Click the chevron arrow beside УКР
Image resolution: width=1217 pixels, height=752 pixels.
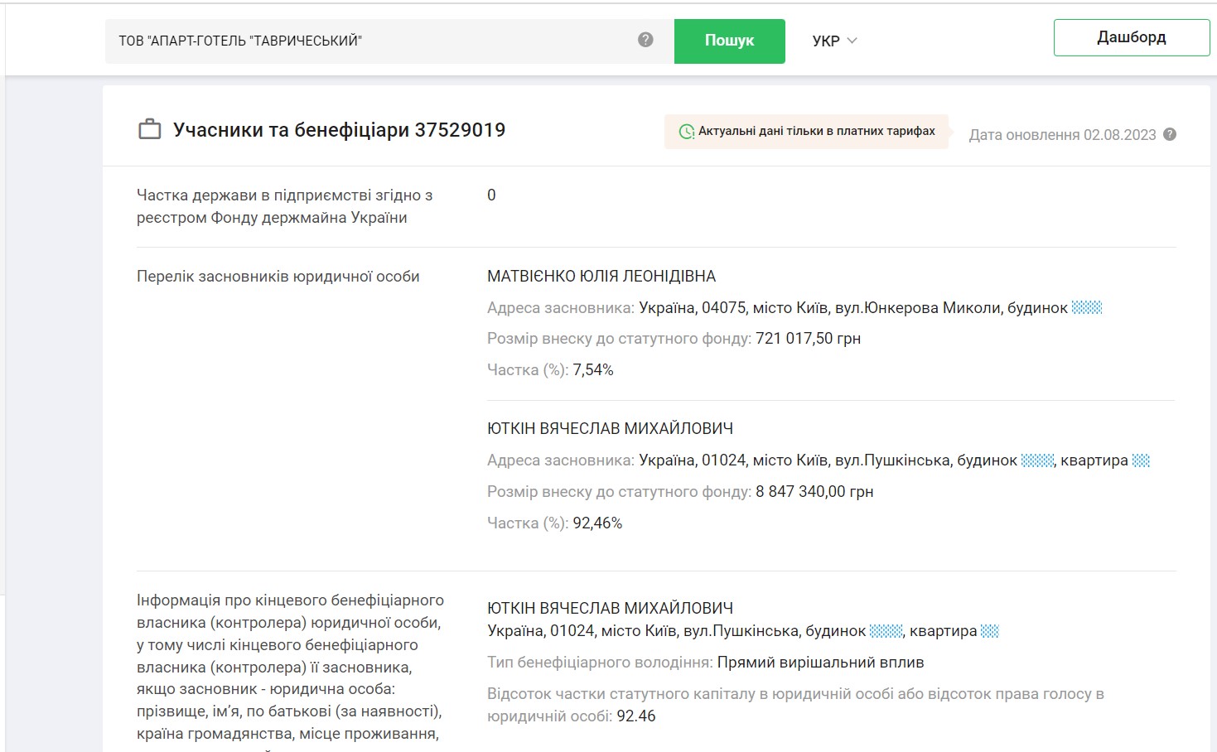coord(852,41)
